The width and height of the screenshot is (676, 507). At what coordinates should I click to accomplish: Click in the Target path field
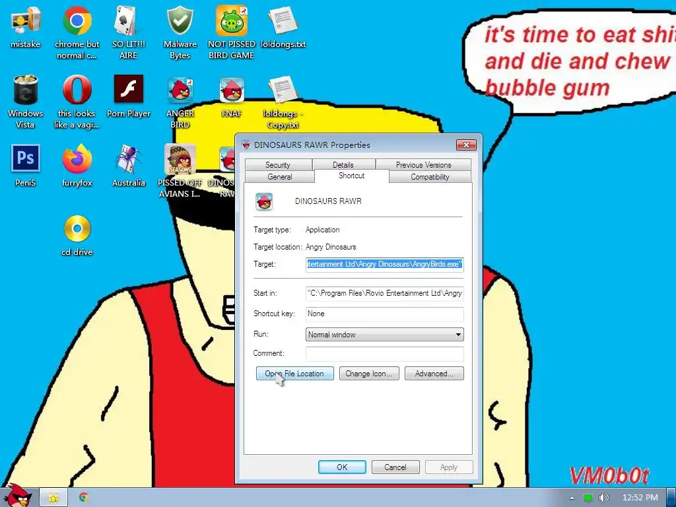click(x=385, y=264)
